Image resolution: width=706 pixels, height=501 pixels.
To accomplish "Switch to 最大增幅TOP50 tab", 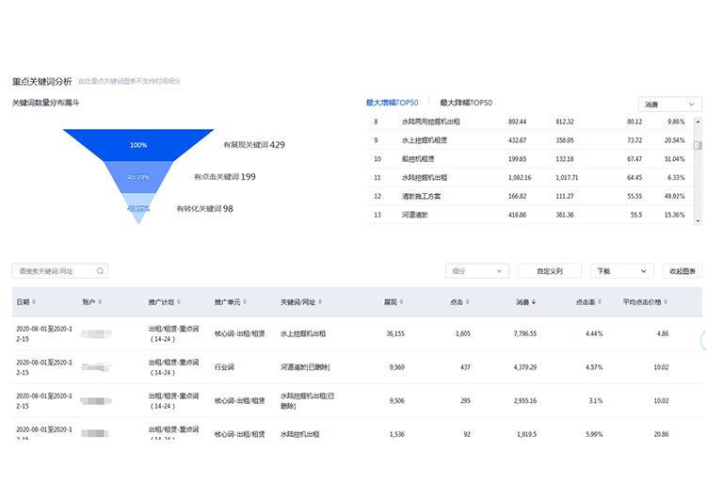I will (392, 103).
